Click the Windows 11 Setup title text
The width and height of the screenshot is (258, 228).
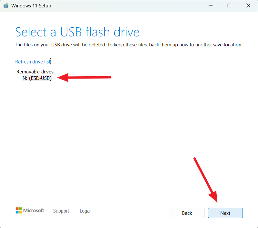[x=31, y=5]
